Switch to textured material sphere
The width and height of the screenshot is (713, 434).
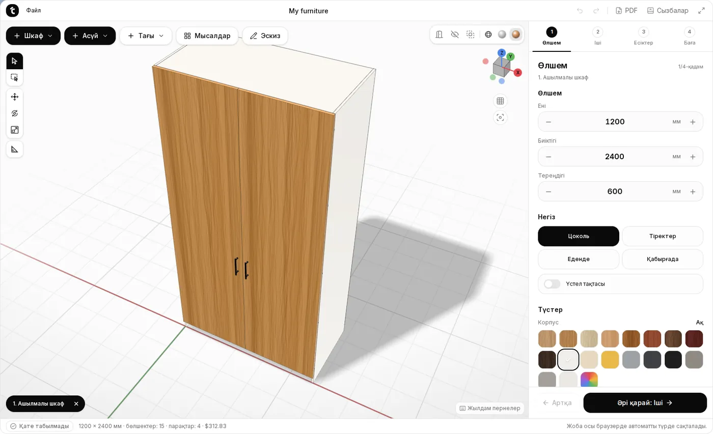(516, 35)
